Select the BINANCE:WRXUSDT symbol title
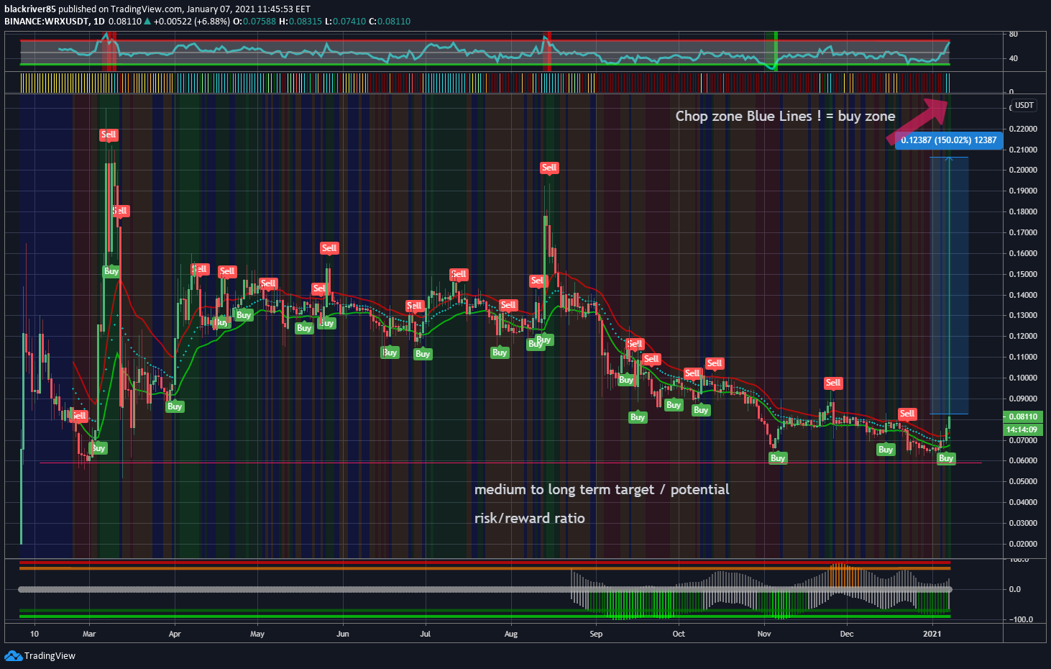This screenshot has width=1051, height=669. point(47,22)
